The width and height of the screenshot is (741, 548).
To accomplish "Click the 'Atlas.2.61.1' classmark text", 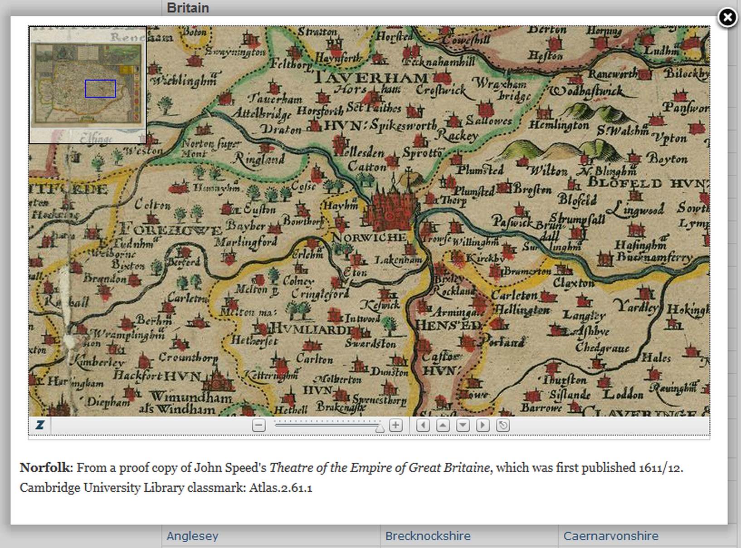I will (280, 488).
